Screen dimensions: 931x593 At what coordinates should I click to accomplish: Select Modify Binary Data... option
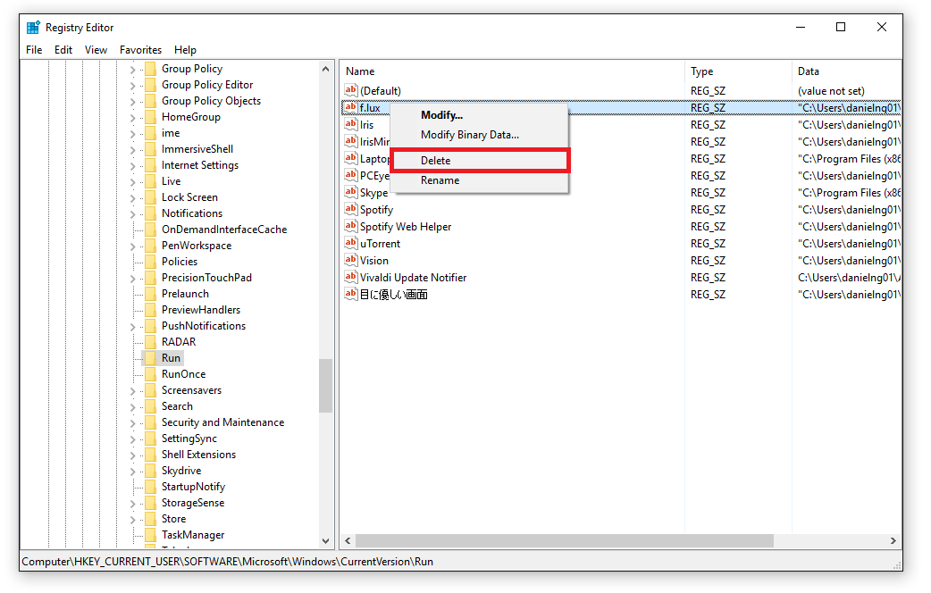pyautogui.click(x=480, y=135)
